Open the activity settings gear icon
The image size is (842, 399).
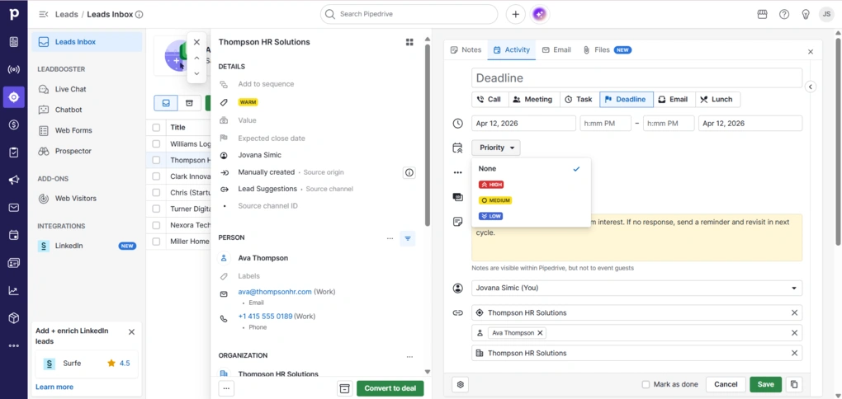tap(461, 384)
